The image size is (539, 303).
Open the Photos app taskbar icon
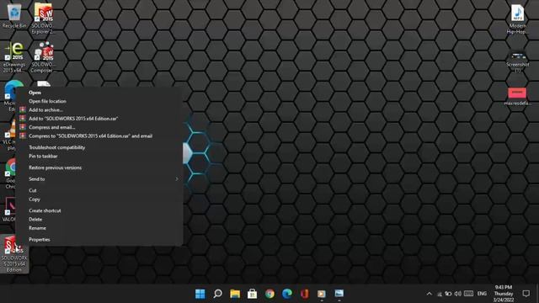pos(339,294)
